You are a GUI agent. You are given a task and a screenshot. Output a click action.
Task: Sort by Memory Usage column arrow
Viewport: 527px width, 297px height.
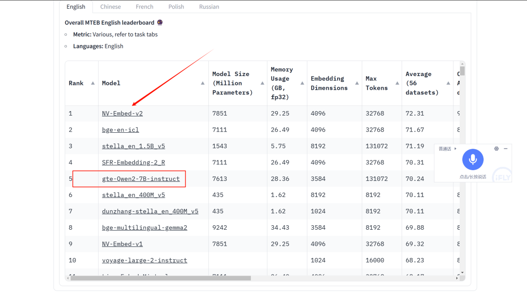(302, 83)
